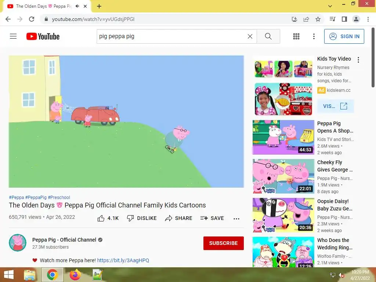
Task: Click the Peppa Pig Opens A Shop title
Action: [x=335, y=127]
